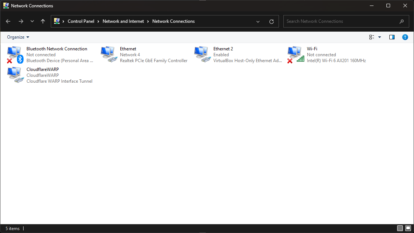414x233 pixels.
Task: Open the recent locations chevron
Action: 32,21
